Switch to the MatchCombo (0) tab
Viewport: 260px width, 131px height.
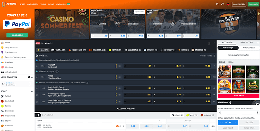click(x=249, y=48)
